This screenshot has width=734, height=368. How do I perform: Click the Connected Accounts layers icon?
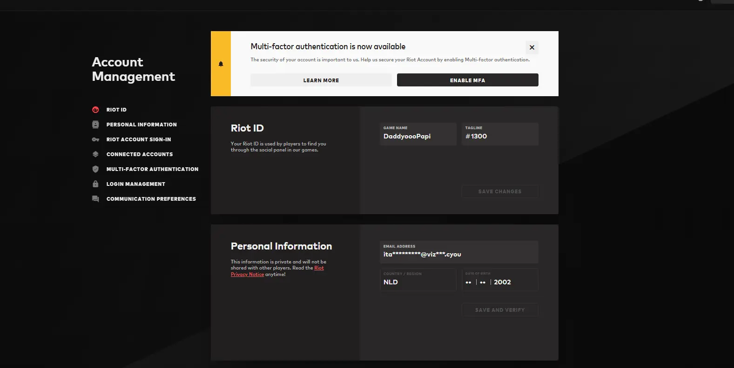pyautogui.click(x=95, y=154)
